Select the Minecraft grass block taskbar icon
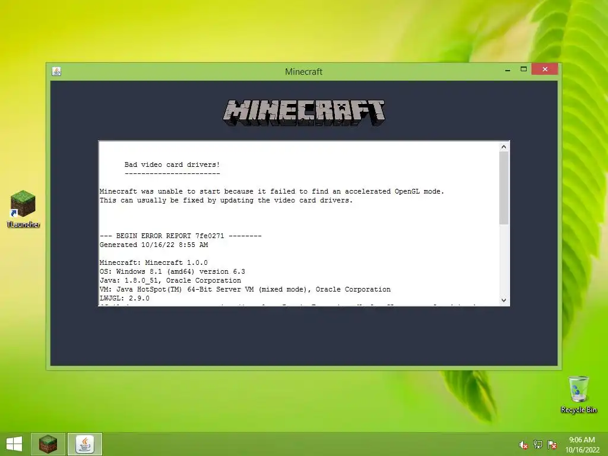608x456 pixels. pos(48,444)
